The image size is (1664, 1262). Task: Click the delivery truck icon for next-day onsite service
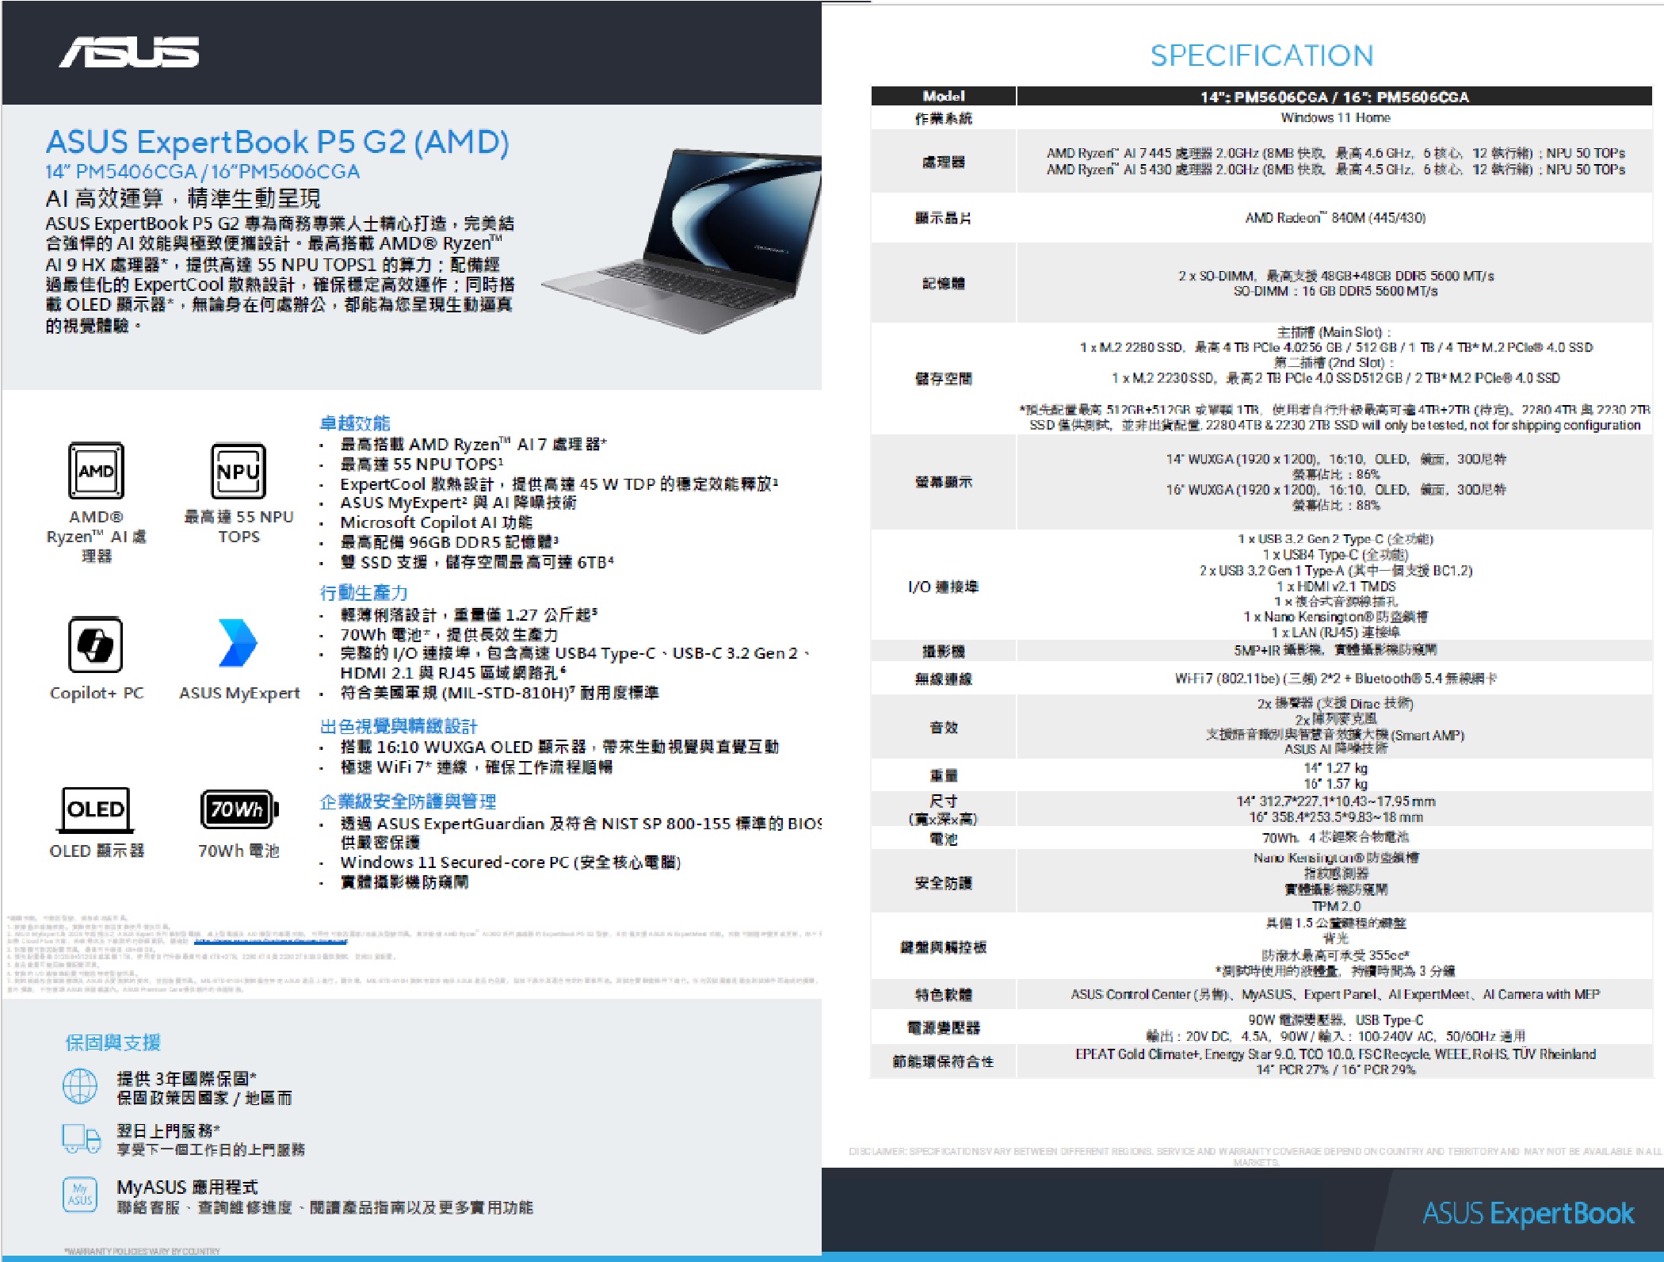(82, 1138)
